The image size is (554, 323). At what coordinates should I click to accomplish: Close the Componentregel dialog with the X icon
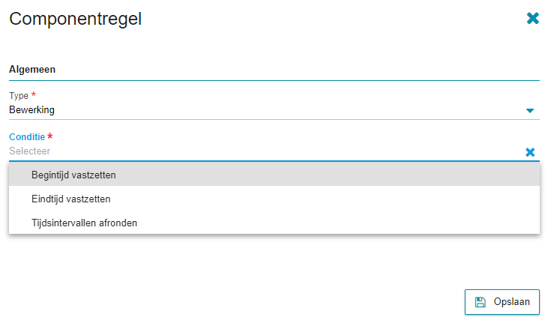coord(532,19)
